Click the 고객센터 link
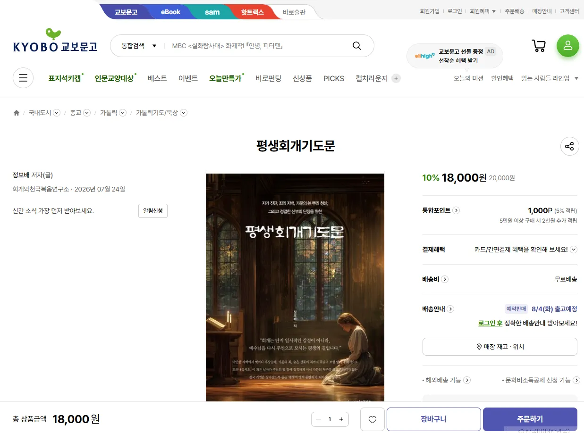Image resolution: width=584 pixels, height=433 pixels. (x=569, y=11)
